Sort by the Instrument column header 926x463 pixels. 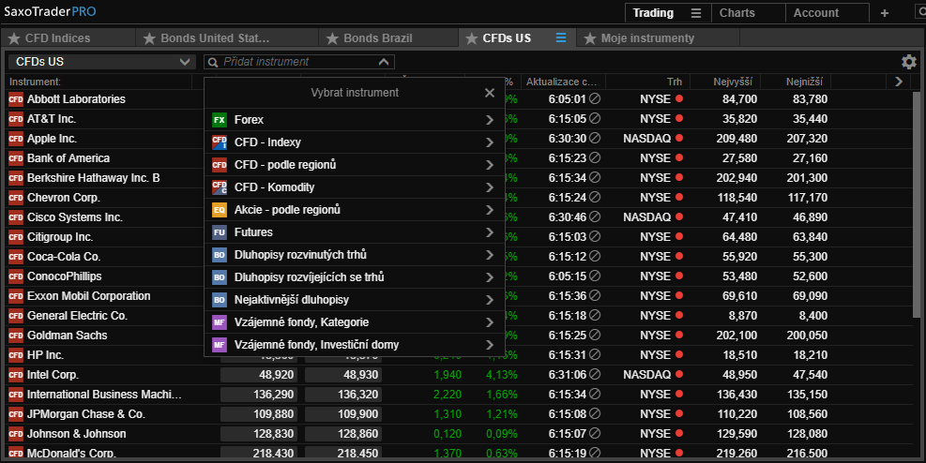(x=35, y=82)
